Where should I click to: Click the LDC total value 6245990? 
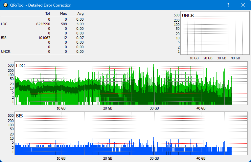pos(43,24)
